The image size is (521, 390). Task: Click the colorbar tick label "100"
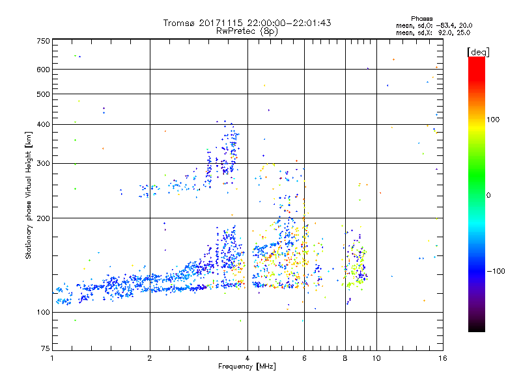pyautogui.click(x=493, y=120)
